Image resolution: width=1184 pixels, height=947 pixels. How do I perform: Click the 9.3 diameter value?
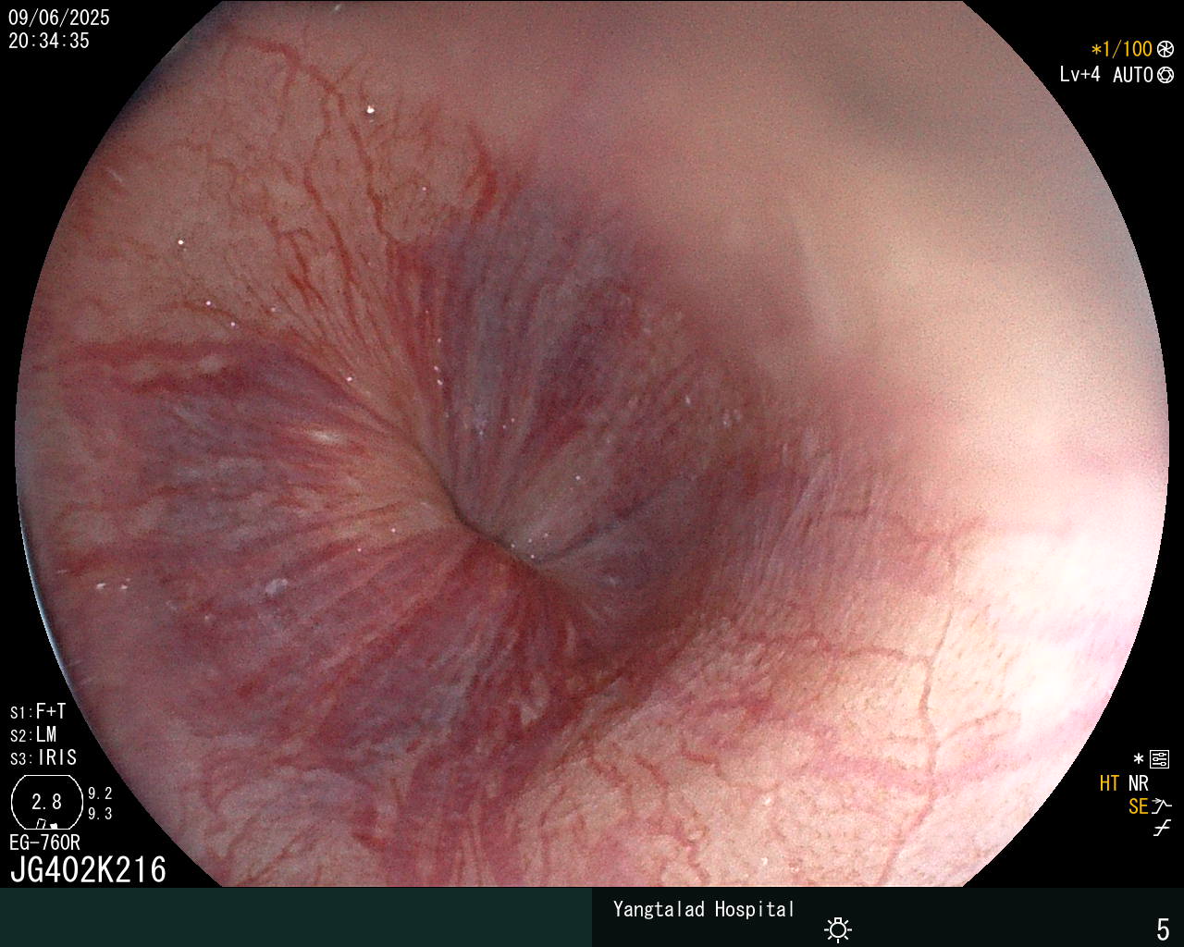(x=100, y=814)
